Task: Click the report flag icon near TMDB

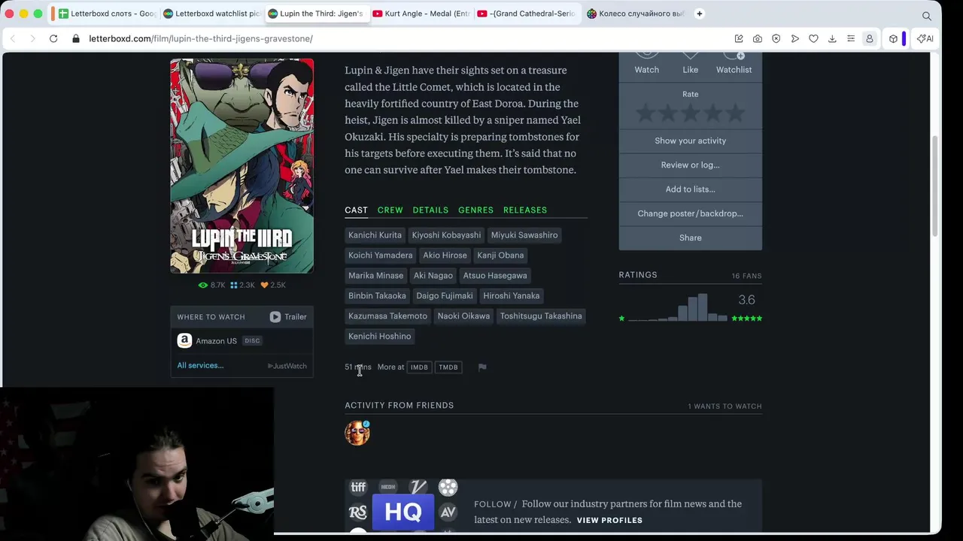Action: pyautogui.click(x=482, y=367)
